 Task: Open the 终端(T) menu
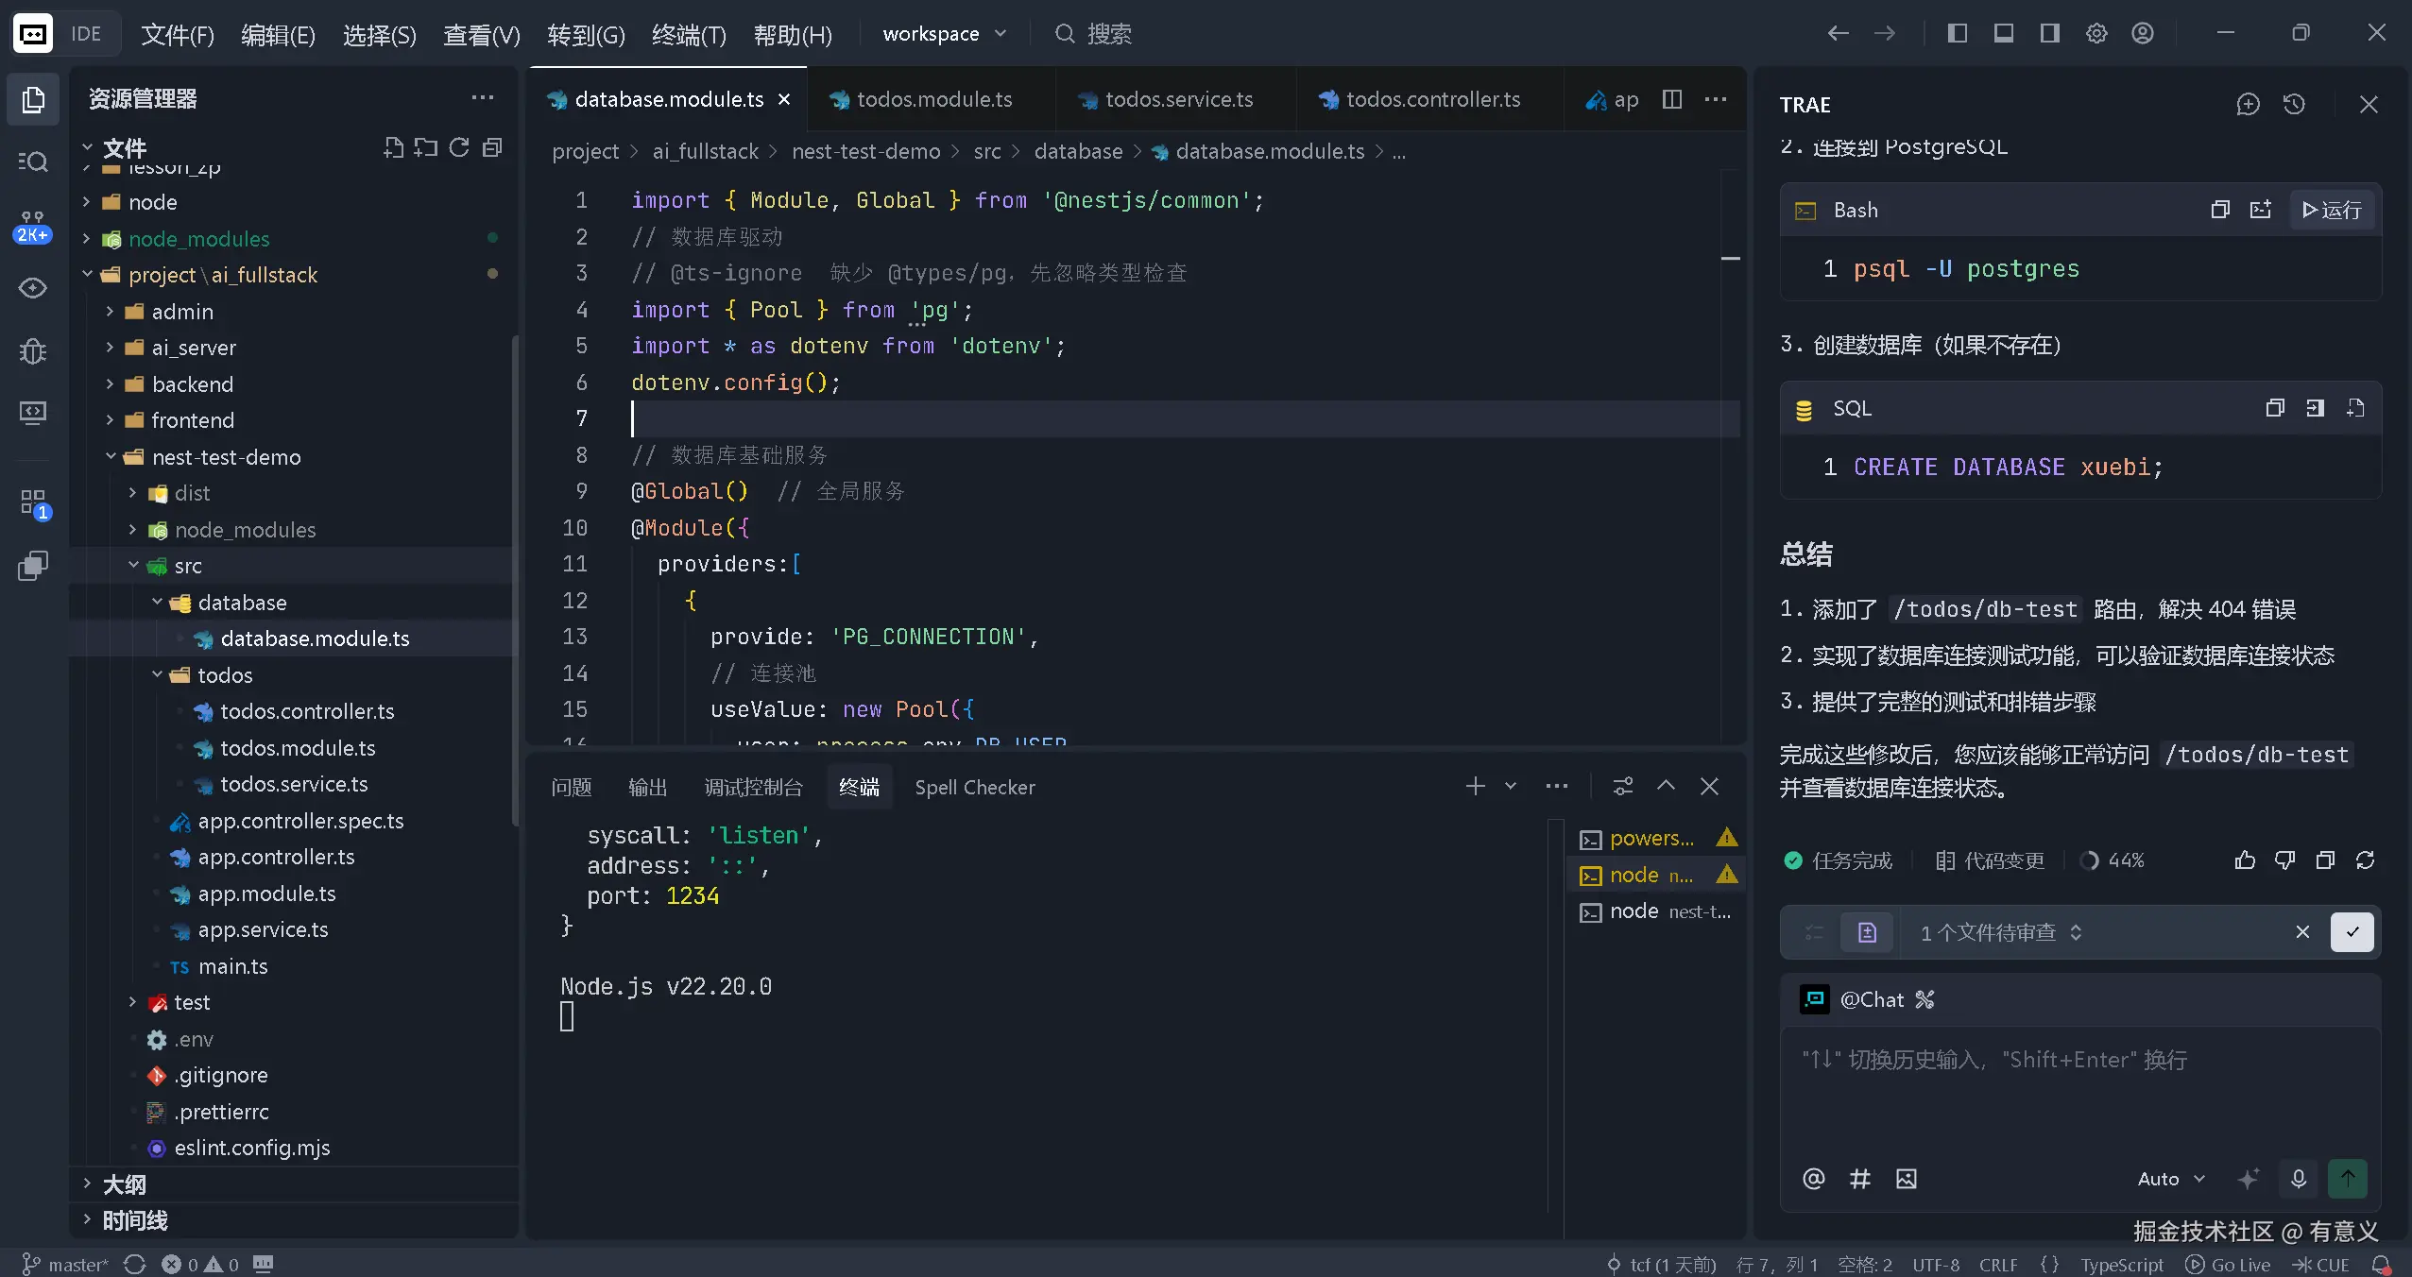(x=689, y=35)
